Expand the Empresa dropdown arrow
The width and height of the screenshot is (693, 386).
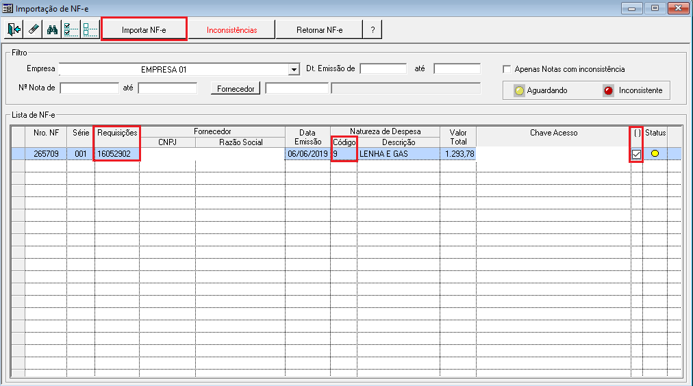click(294, 69)
